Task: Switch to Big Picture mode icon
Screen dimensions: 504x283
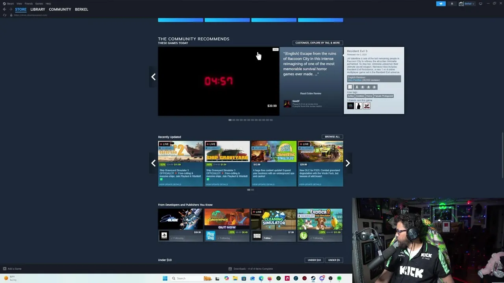Action: pos(480,4)
